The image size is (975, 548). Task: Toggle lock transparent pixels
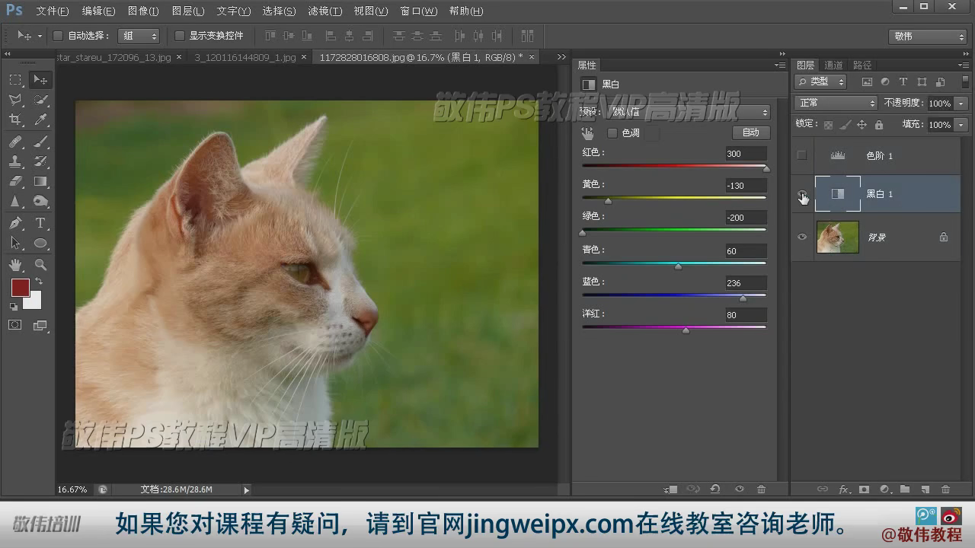828,125
